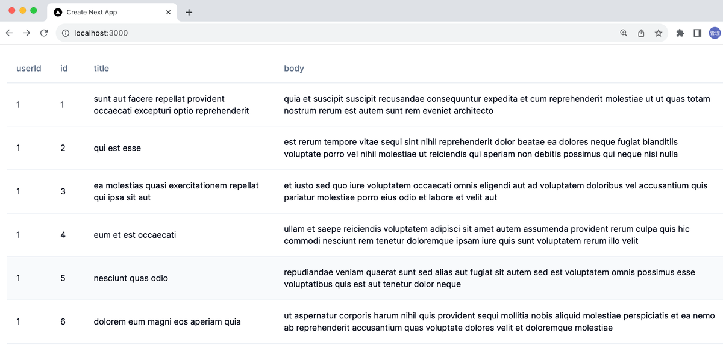Reload the localhost page

[x=44, y=33]
